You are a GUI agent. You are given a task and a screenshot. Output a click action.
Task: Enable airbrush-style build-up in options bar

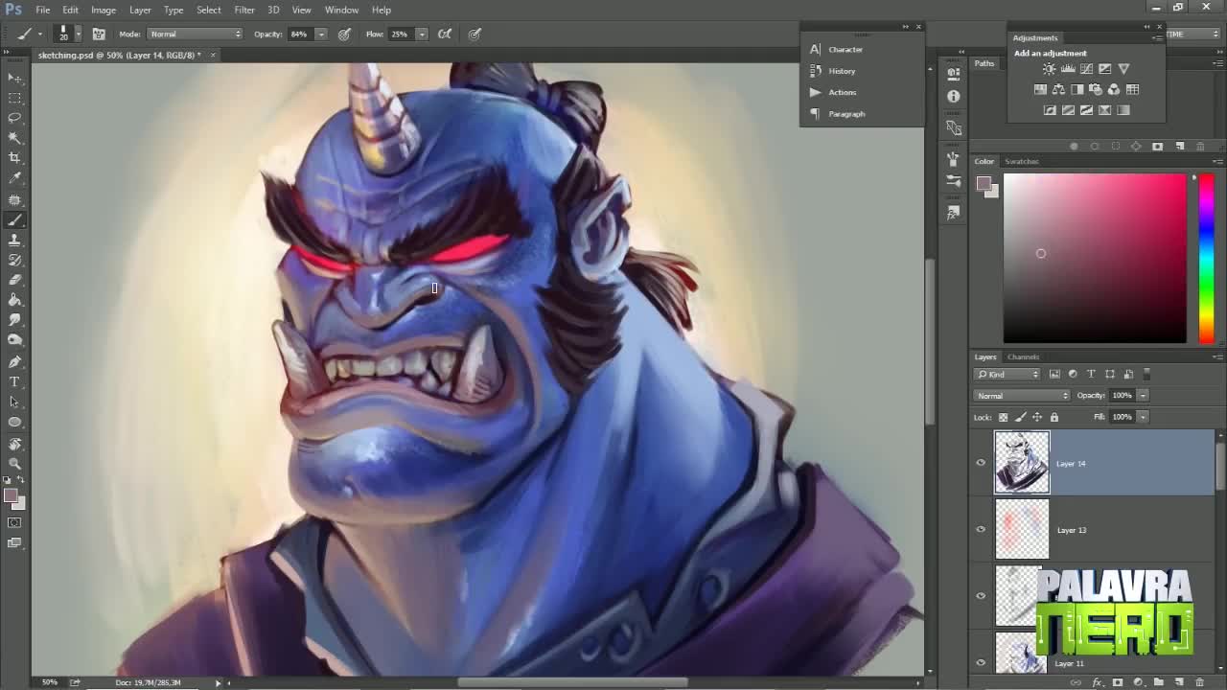click(x=445, y=34)
